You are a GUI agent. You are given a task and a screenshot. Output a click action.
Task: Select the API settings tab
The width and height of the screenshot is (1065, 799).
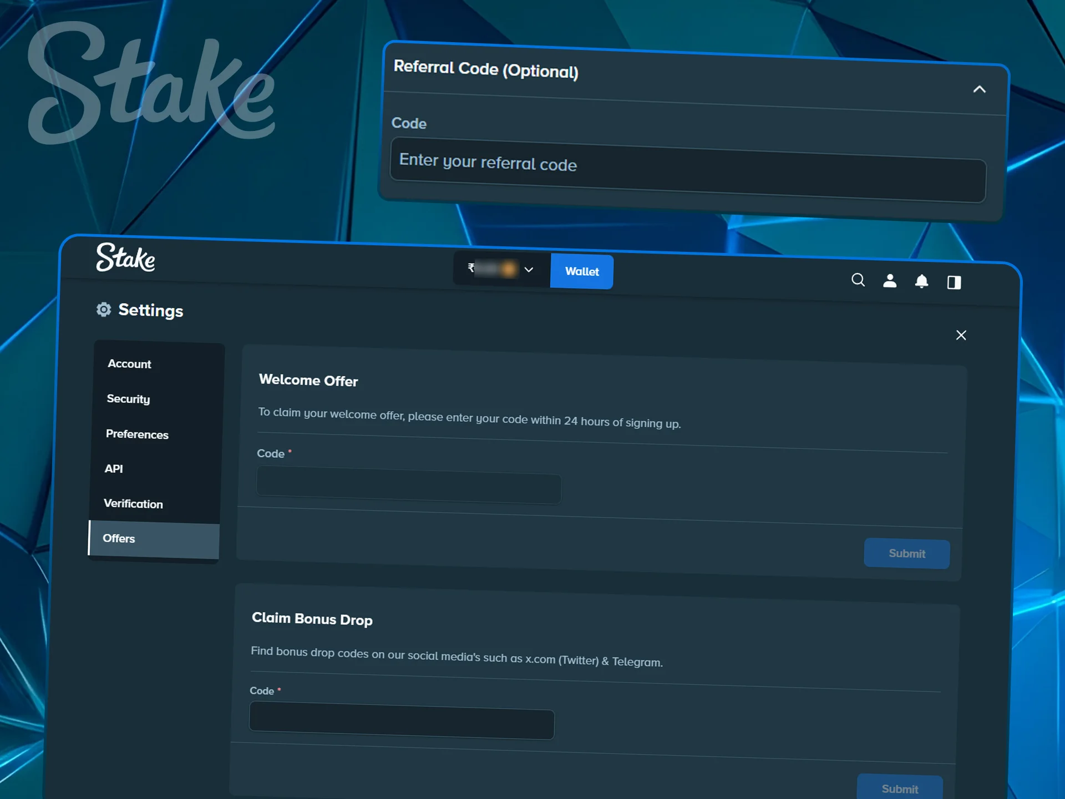click(x=114, y=469)
